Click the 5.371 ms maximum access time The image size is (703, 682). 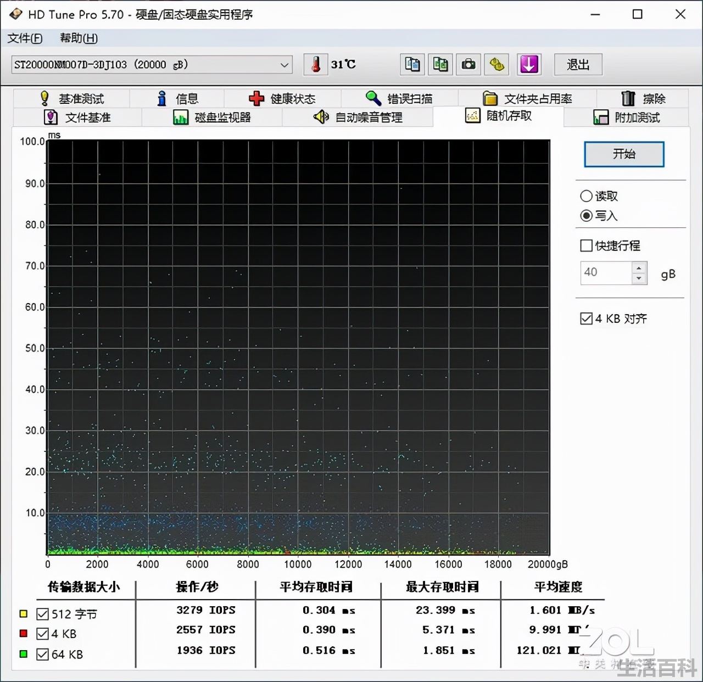[449, 630]
